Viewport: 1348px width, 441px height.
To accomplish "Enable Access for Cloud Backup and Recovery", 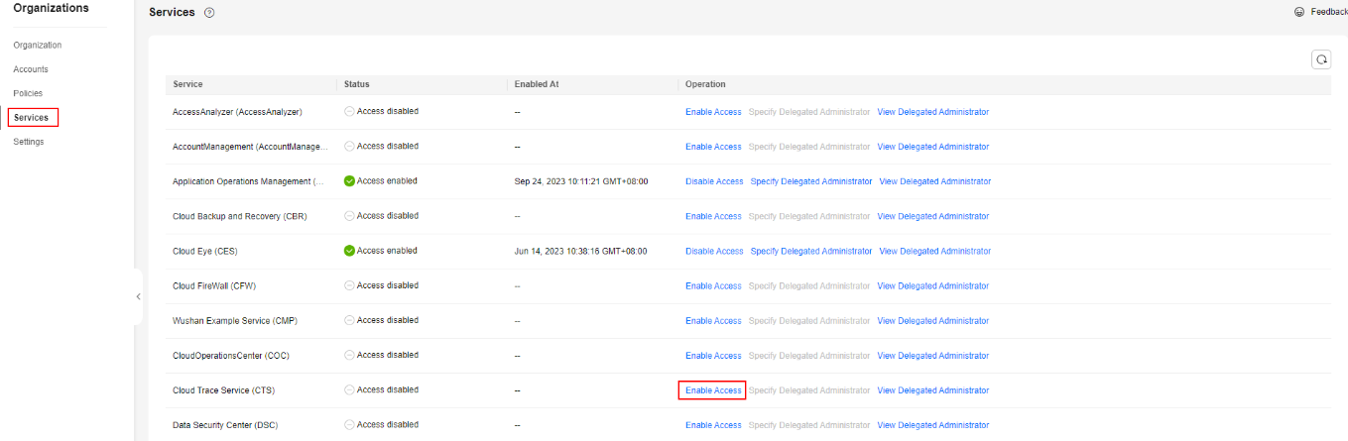I will 713,216.
